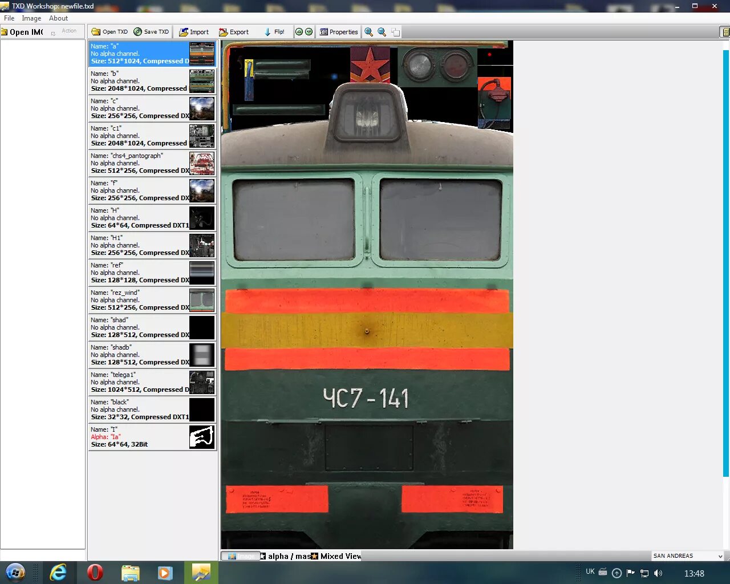
Task: Click the Action Center flag icon
Action: (x=631, y=573)
